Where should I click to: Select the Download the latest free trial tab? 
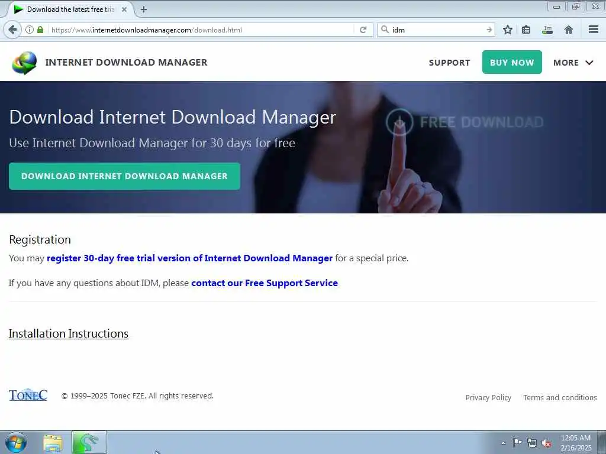point(71,9)
